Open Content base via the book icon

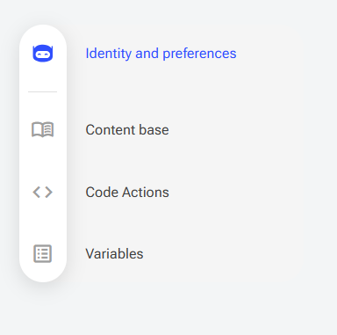coord(43,130)
